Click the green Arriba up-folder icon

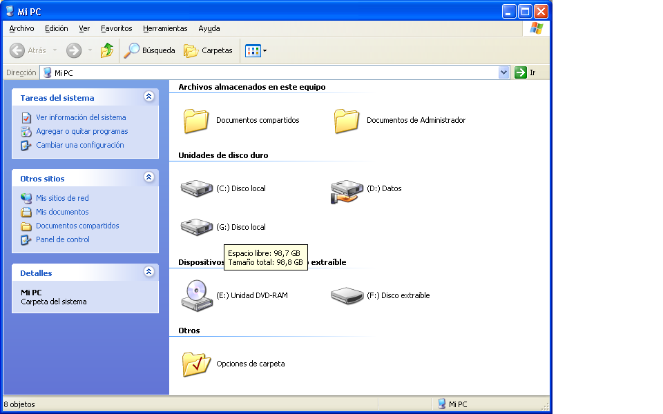click(107, 50)
